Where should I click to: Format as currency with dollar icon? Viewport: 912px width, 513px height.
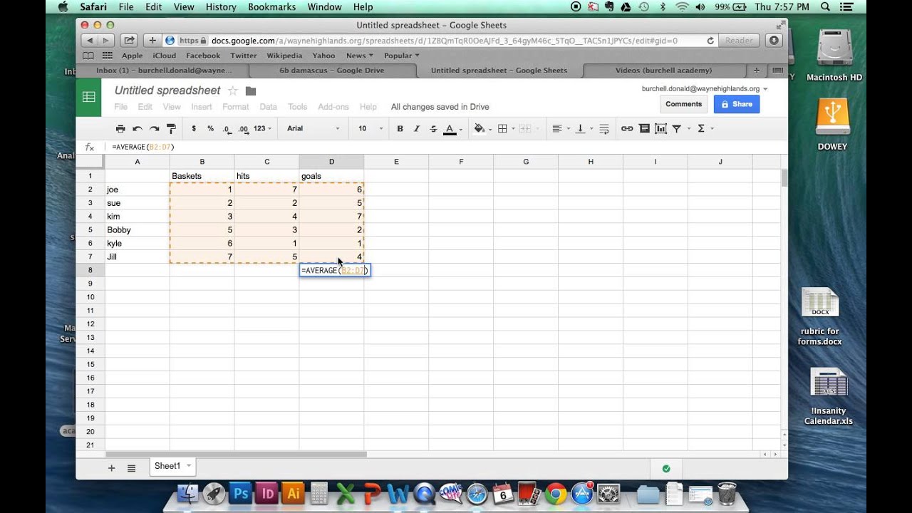(194, 129)
